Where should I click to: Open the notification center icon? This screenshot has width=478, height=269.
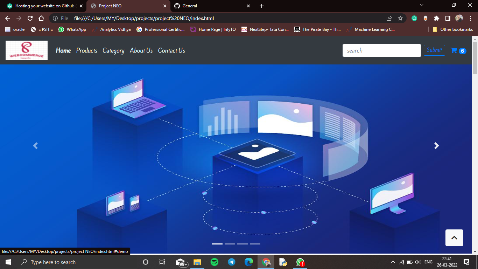(x=466, y=262)
